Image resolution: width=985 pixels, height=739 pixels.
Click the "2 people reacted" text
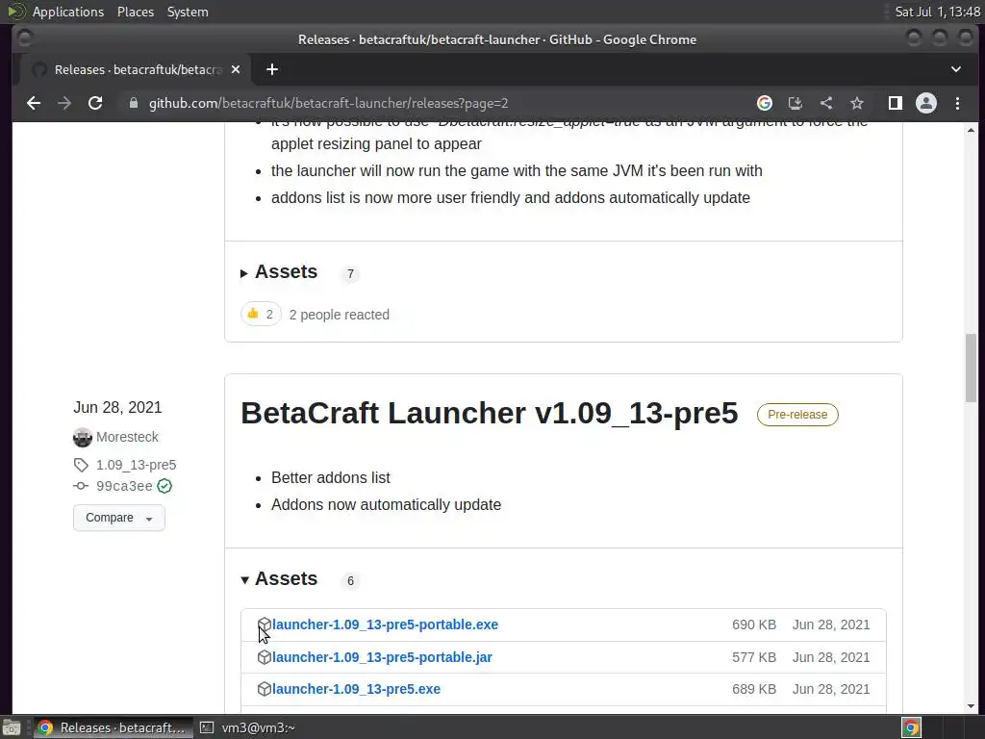click(x=340, y=315)
